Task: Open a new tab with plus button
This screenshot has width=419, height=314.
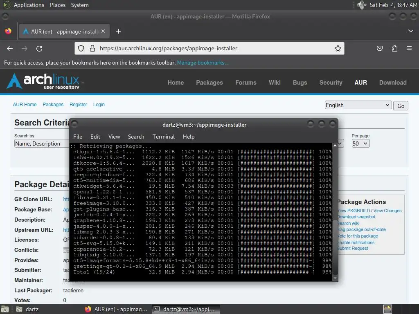Action: click(x=118, y=31)
